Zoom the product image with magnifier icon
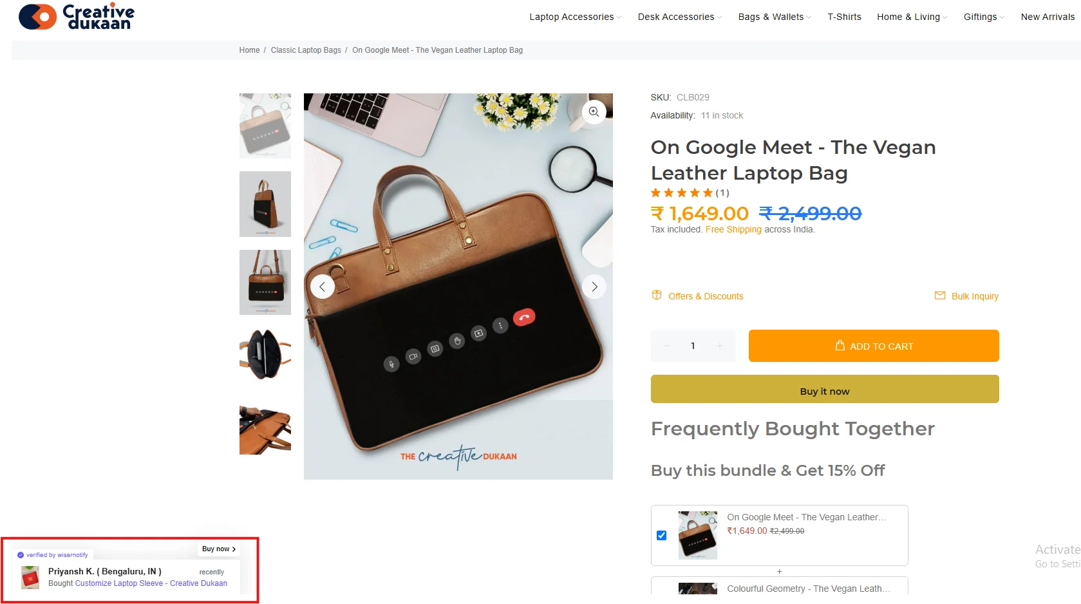This screenshot has width=1081, height=604. 594,112
